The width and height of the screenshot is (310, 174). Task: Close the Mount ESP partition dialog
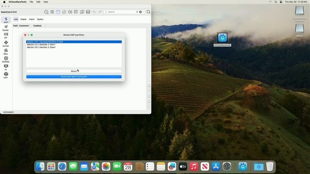(x=25, y=35)
